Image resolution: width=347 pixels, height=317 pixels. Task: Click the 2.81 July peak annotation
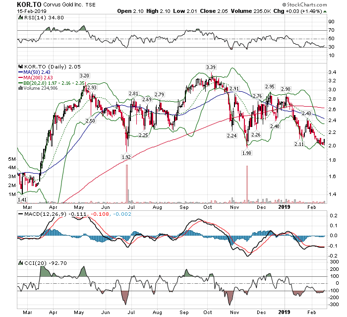[x=134, y=94]
